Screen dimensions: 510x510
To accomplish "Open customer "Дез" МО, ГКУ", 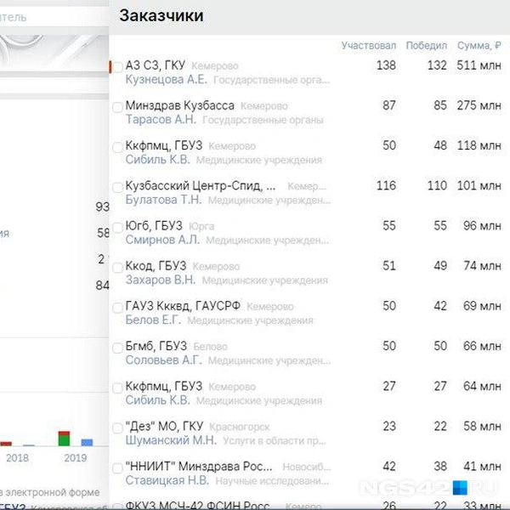I will 164,427.
